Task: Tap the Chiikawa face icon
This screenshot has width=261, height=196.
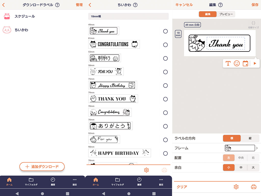Action: (7, 30)
